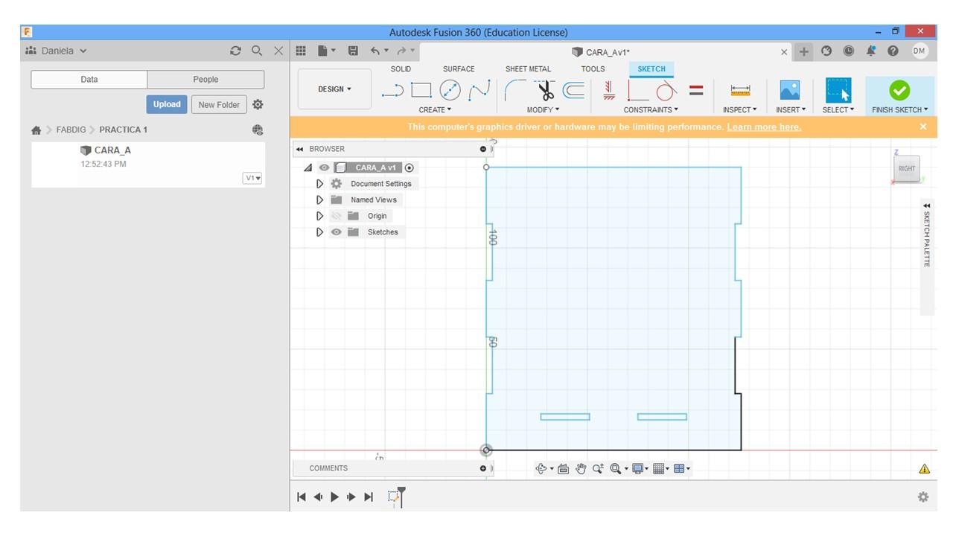953x536 pixels.
Task: Select the Line tool in Create
Action: (392, 91)
